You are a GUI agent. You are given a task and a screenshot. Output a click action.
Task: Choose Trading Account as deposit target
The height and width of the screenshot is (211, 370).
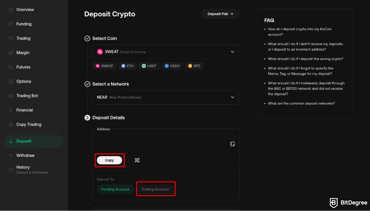coord(155,189)
